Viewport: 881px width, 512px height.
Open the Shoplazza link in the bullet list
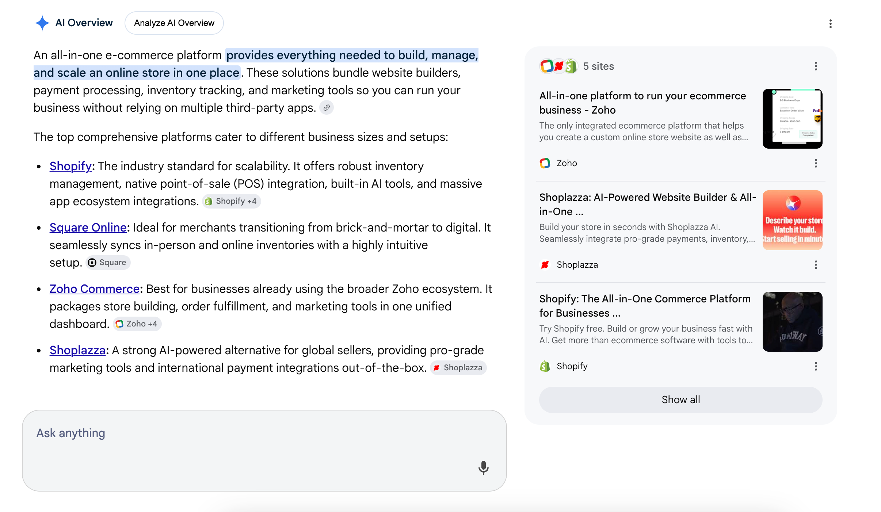[77, 350]
